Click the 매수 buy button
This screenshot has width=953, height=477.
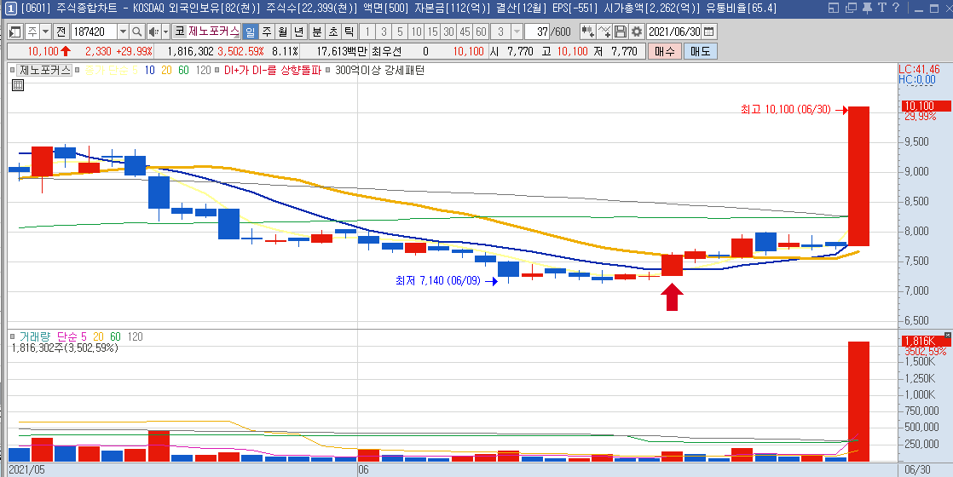click(x=664, y=52)
